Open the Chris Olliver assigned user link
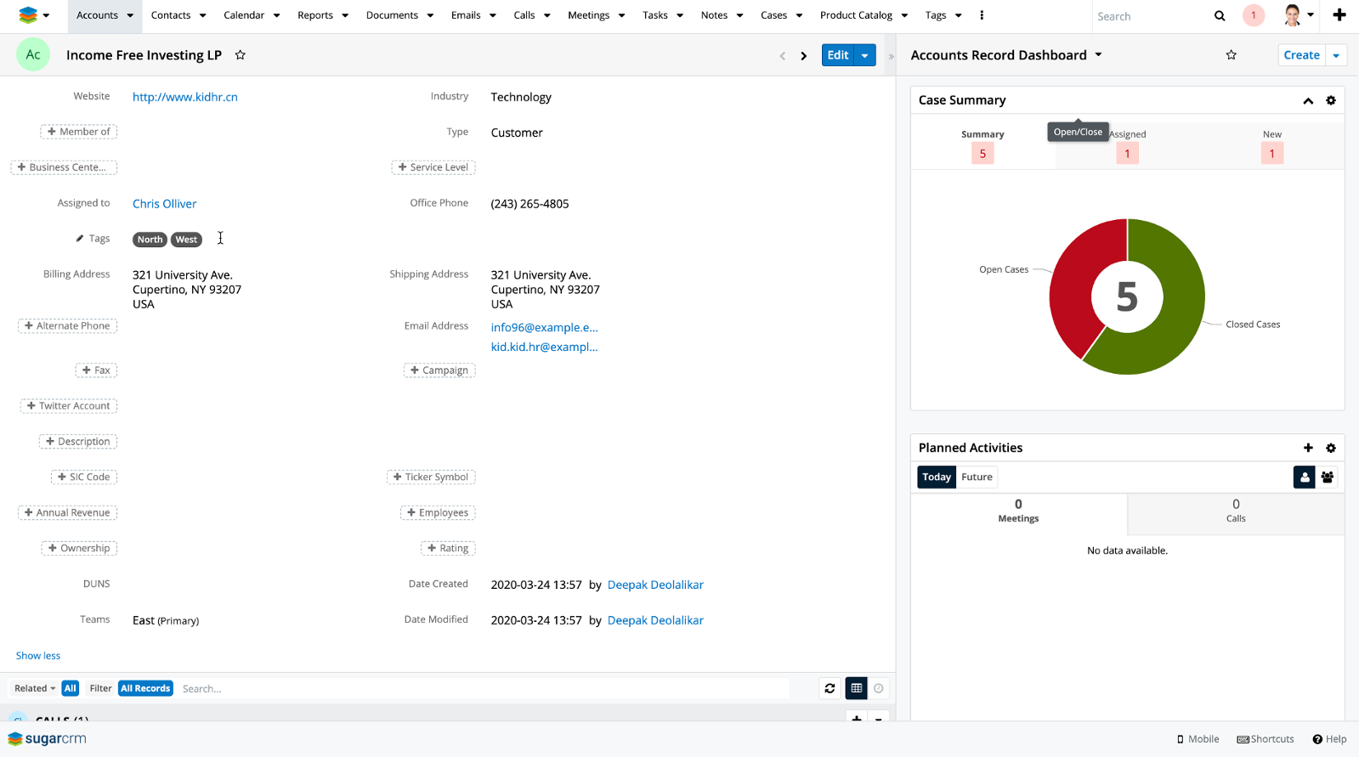1359x757 pixels. tap(164, 204)
